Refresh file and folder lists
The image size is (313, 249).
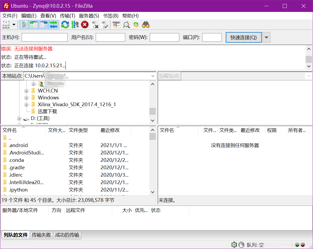click(x=65, y=25)
